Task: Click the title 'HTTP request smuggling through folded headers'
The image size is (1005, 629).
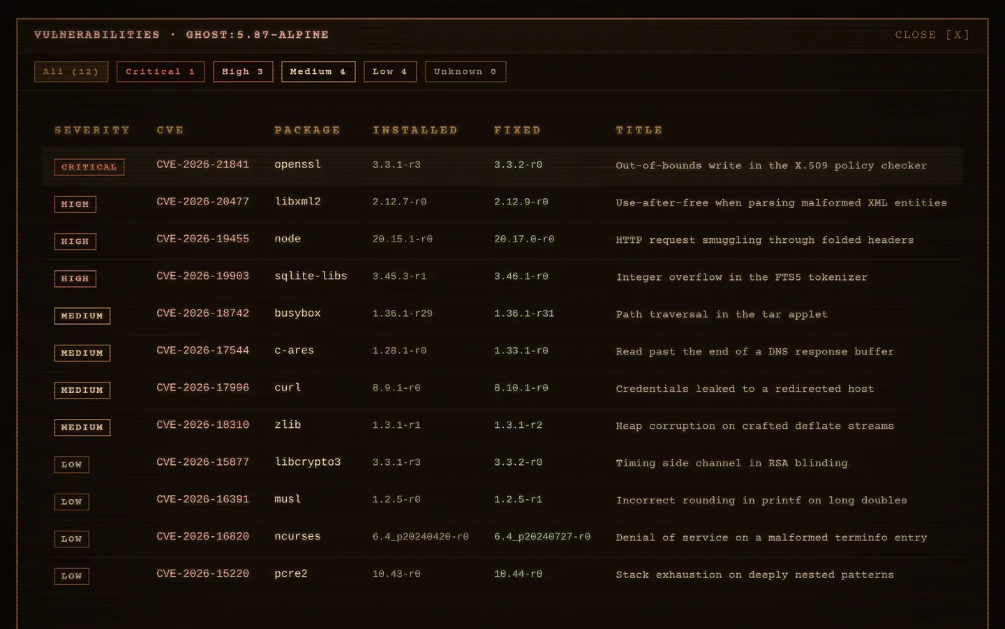Action: tap(765, 240)
